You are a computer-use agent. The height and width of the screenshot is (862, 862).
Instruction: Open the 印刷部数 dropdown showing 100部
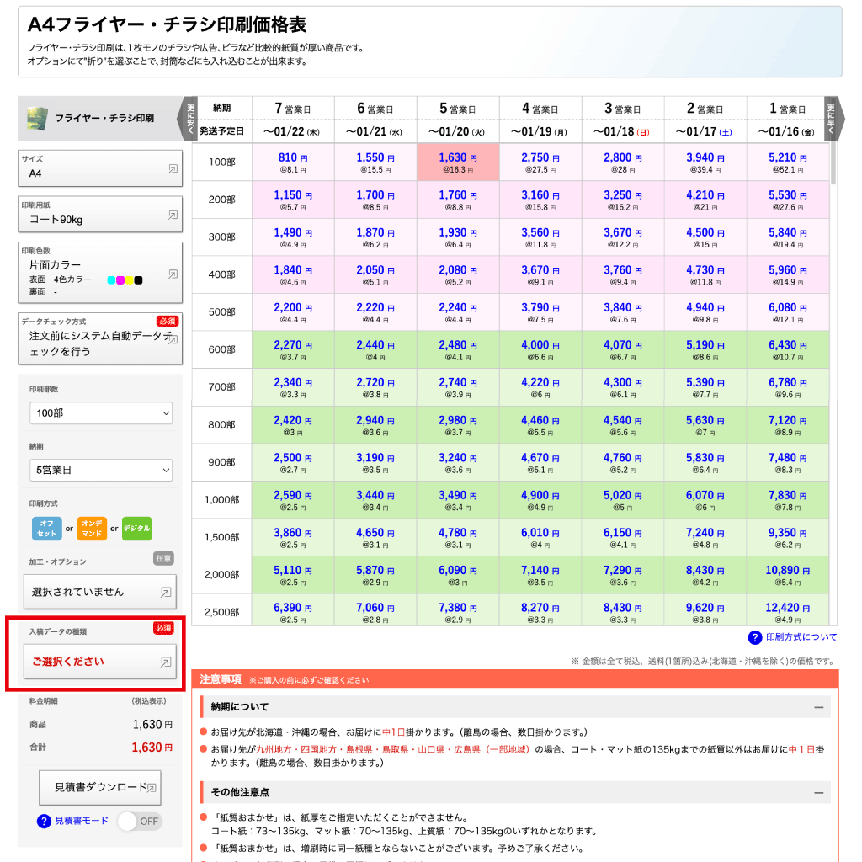coord(100,413)
